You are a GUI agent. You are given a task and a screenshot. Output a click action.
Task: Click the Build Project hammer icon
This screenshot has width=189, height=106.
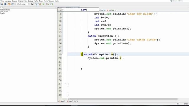tap(36, 4)
